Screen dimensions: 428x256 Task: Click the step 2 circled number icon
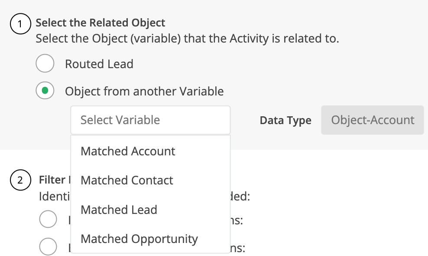(x=20, y=181)
